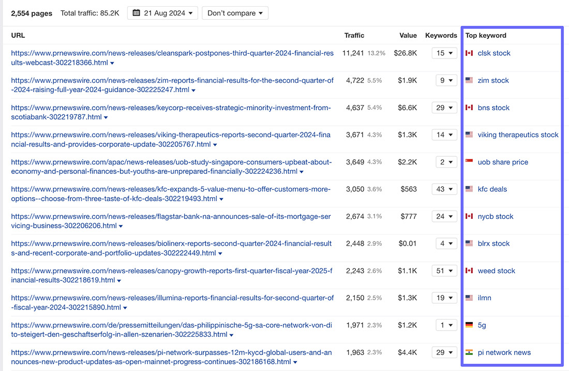Sort by the Value column header

click(x=408, y=35)
